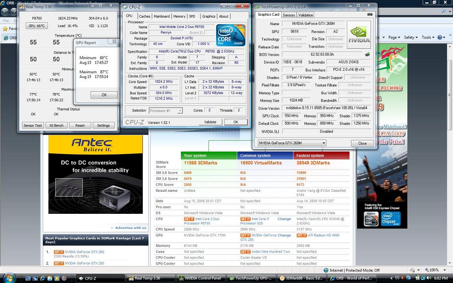Click the Favorites star icon in IE
Viewport: 453px width, 283px height.
tap(5, 29)
